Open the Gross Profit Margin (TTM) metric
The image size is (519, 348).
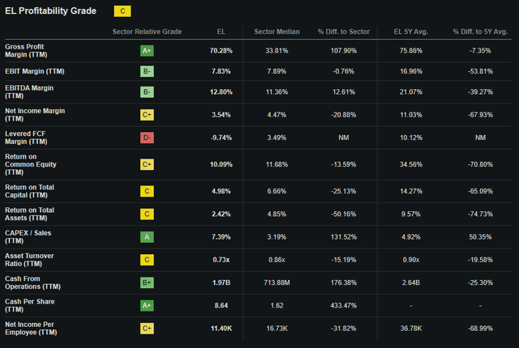(26, 51)
